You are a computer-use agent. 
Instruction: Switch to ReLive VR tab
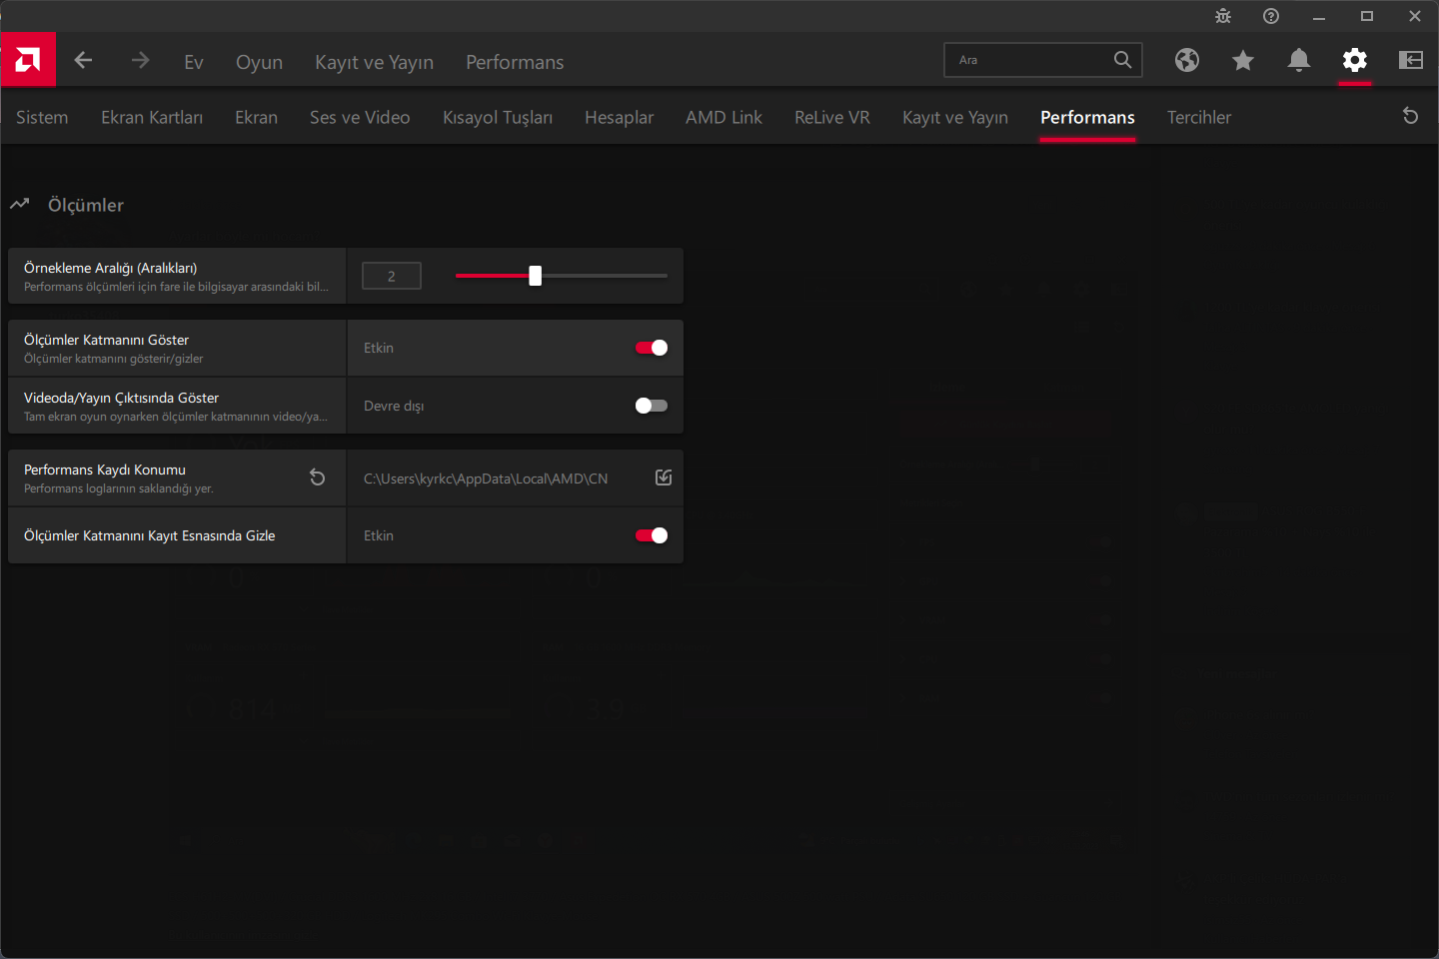click(x=832, y=117)
